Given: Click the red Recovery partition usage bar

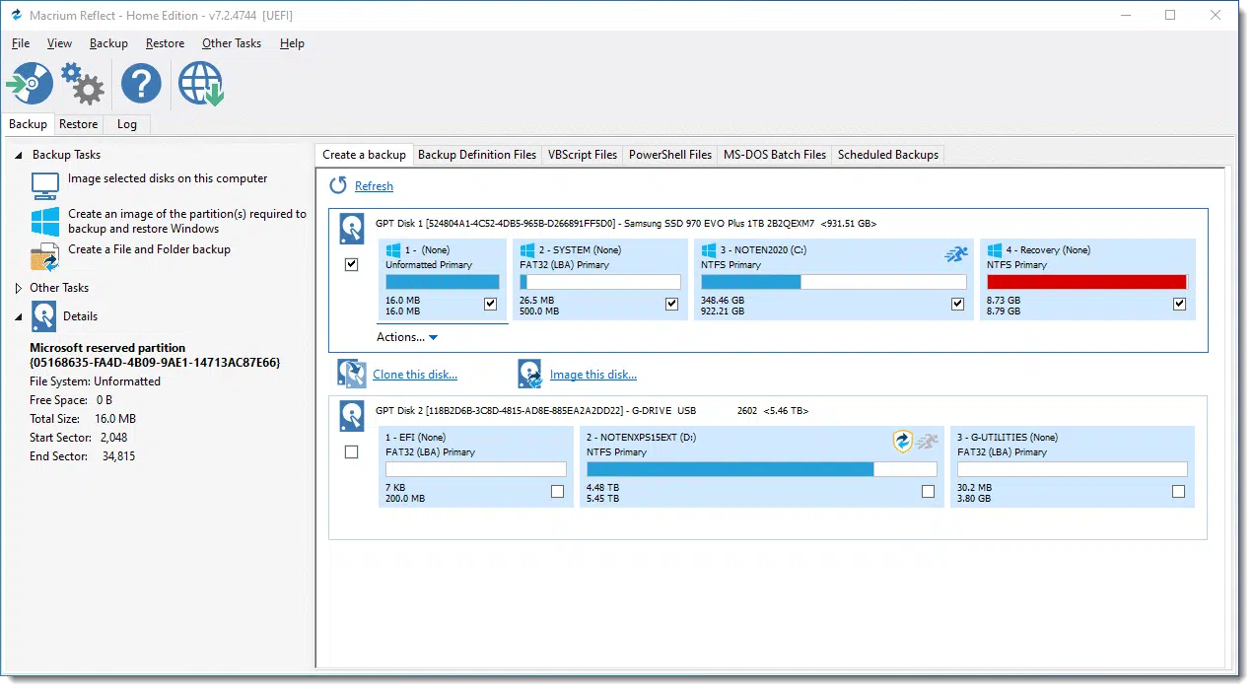Looking at the screenshot, I should click(1087, 282).
